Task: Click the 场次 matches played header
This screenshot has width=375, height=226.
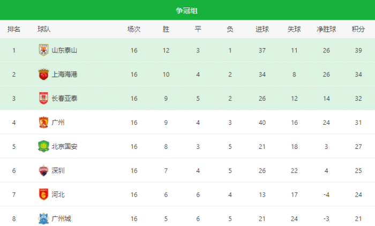Action: [x=134, y=29]
